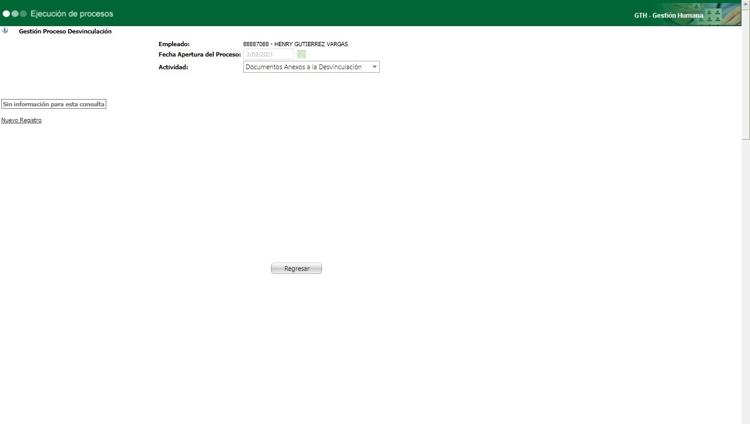Click the Gestión Proceso Desvinculación heading
750x424 pixels.
coord(65,31)
